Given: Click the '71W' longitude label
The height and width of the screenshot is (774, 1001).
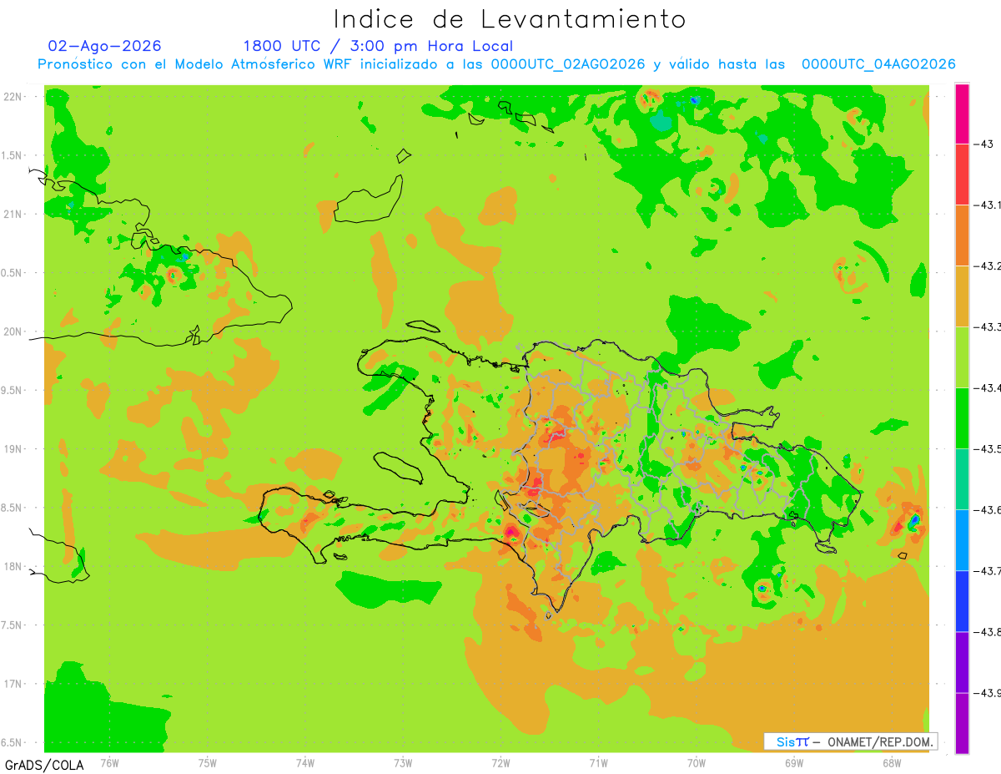Looking at the screenshot, I should coord(598,763).
